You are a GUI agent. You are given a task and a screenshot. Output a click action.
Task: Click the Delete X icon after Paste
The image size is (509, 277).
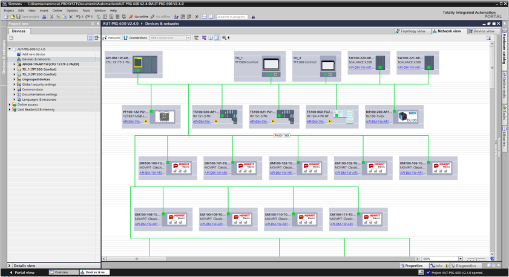tap(71, 16)
